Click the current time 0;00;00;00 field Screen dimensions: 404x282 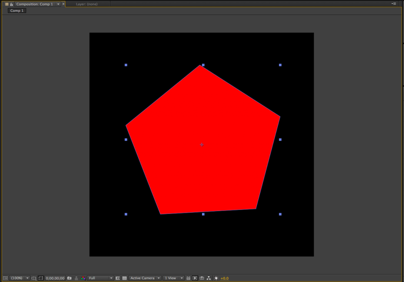[55, 278]
